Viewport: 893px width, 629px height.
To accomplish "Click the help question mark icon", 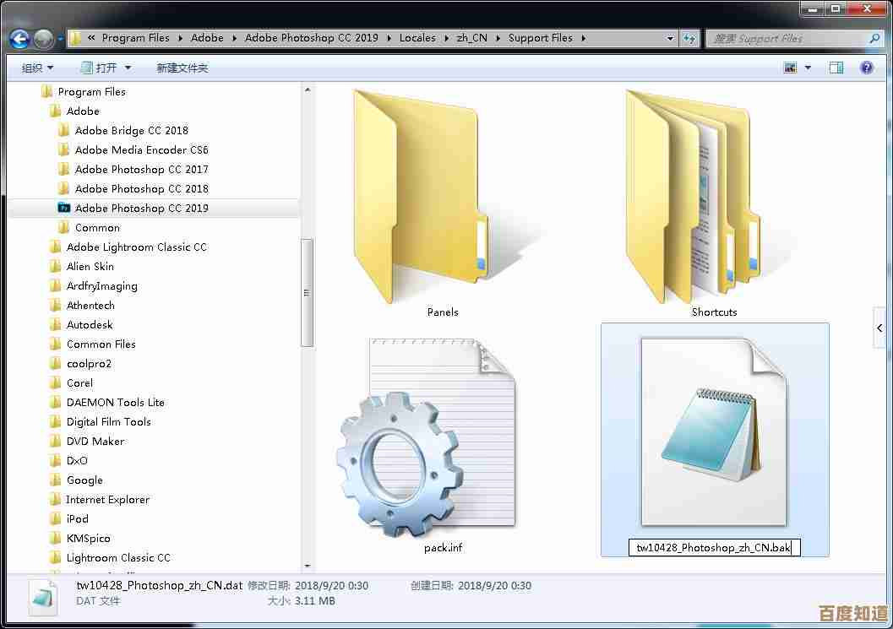I will point(867,68).
